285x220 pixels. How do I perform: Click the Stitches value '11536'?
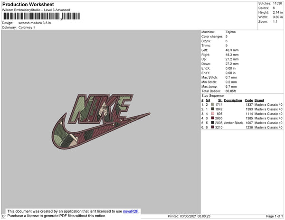(x=277, y=3)
